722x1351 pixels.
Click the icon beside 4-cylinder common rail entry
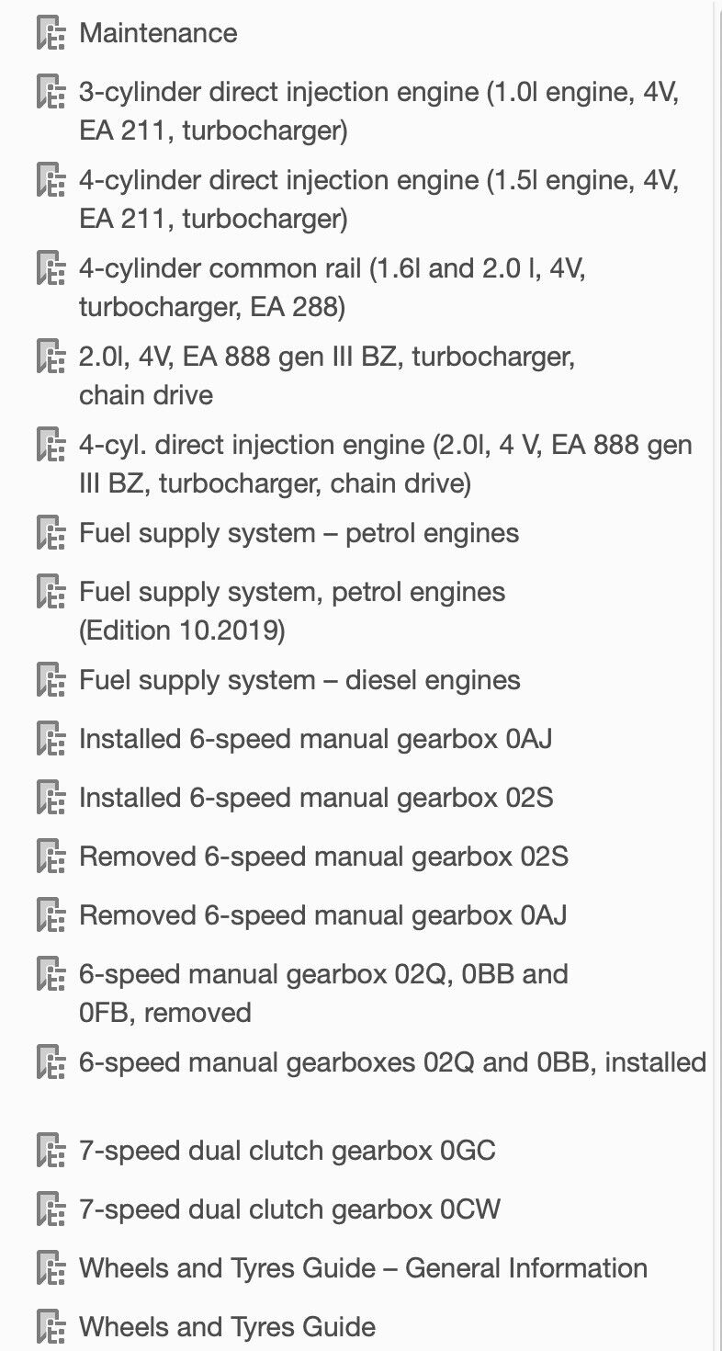pyautogui.click(x=51, y=269)
